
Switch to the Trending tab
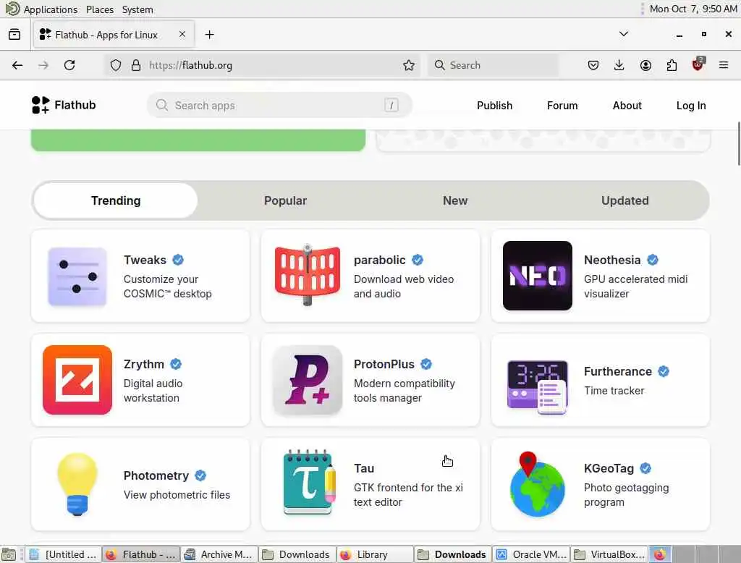point(116,200)
